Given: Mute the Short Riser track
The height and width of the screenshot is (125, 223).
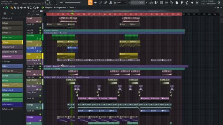Looking at the screenshot, I should click(40, 90).
